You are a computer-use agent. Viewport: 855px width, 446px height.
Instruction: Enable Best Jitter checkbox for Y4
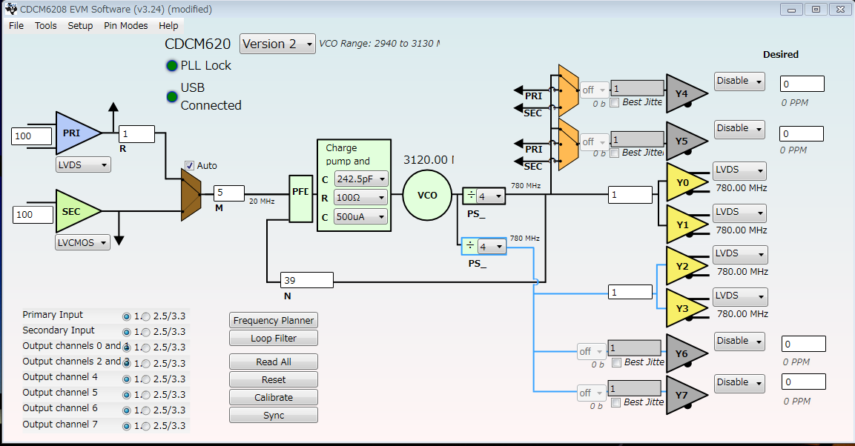[615, 102]
